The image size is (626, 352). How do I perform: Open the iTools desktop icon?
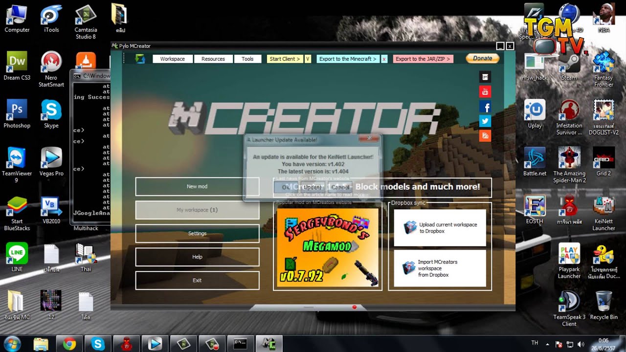51,19
